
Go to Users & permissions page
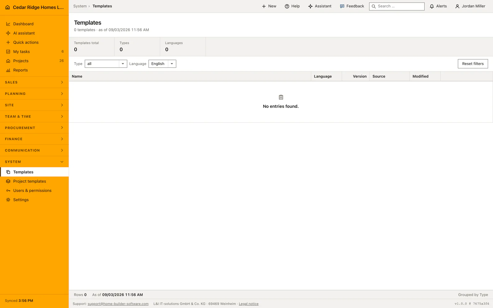(34, 191)
